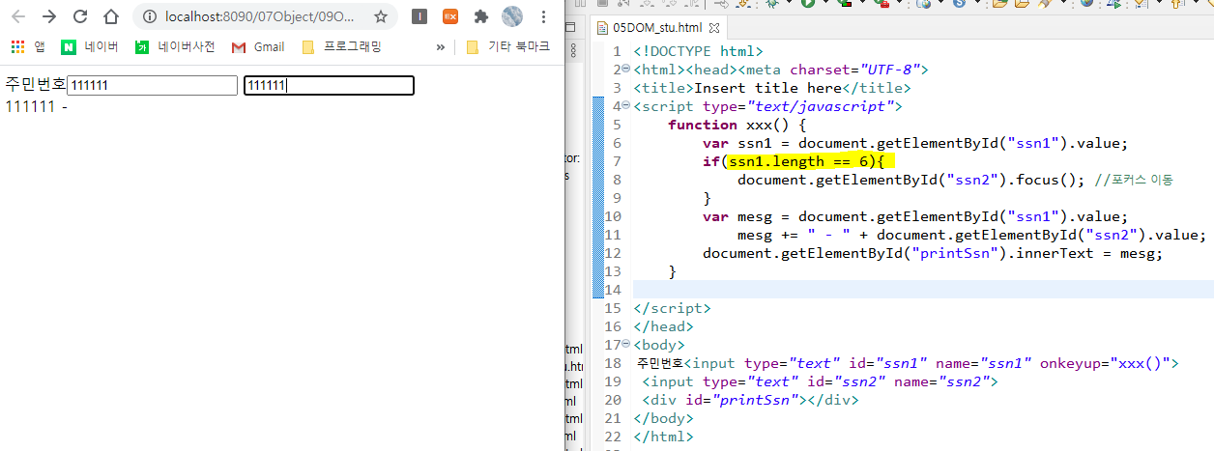The image size is (1214, 451).
Task: Click line number 13 in editor gutter
Action: click(x=612, y=271)
